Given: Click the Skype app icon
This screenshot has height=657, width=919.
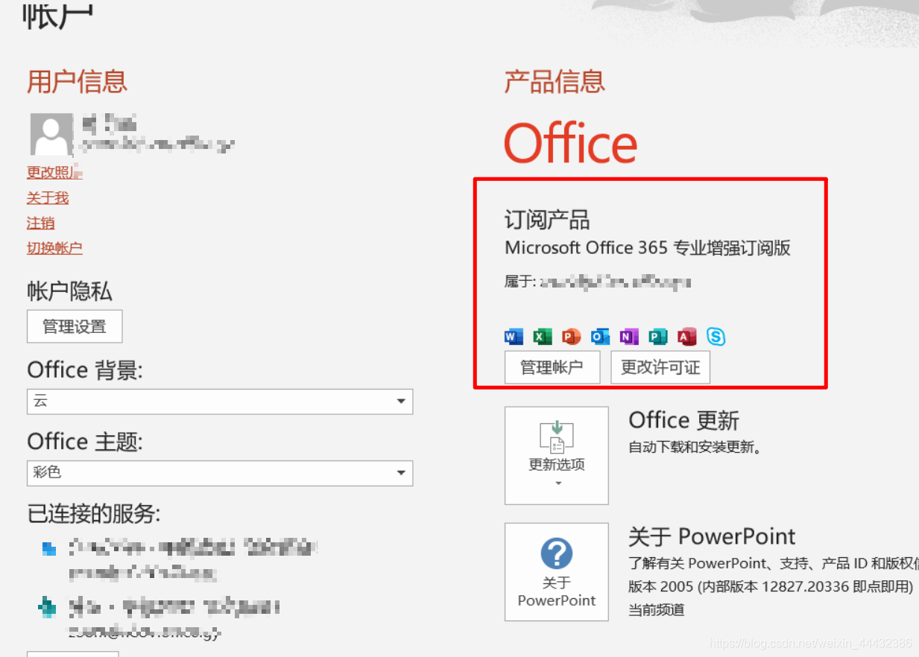Looking at the screenshot, I should tap(716, 337).
